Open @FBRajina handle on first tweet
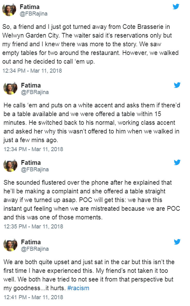 pyautogui.click(x=34, y=14)
